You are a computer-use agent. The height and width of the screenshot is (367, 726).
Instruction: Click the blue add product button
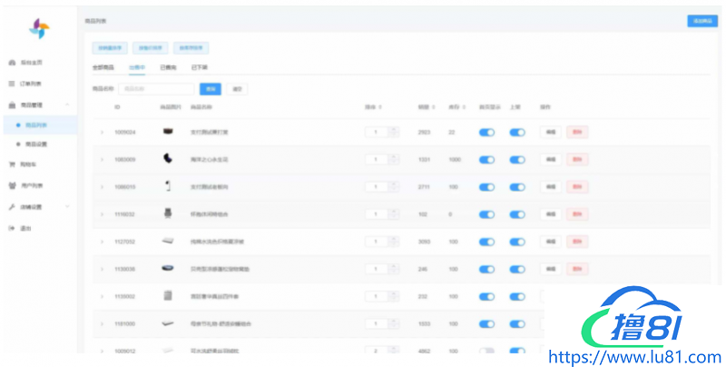pos(701,21)
